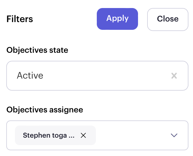
Task: Select the Stephen toga assignee chip
Action: pos(55,135)
